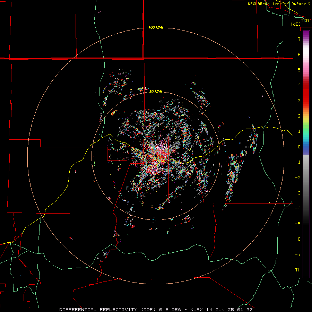Select the scale value "-3" on legend
Viewport: 312px width, 312px height.
click(x=298, y=193)
